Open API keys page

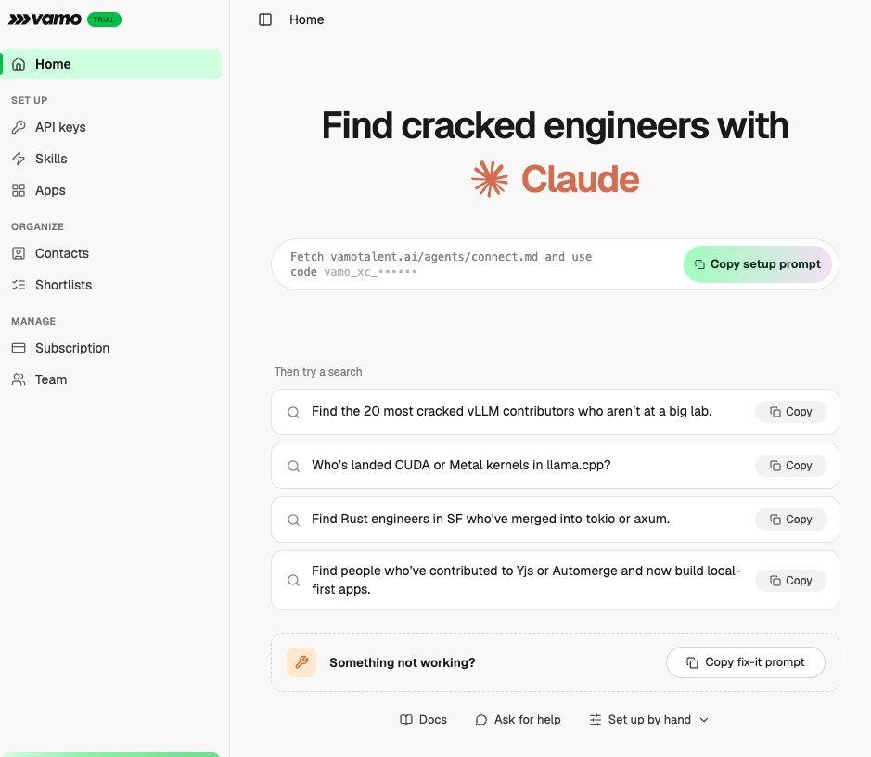click(111, 127)
